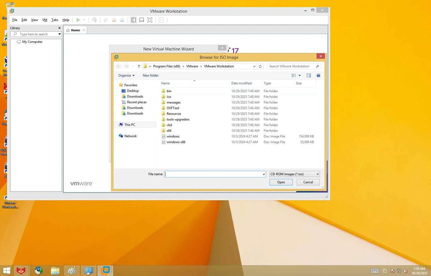Select My Computer in the Library
This screenshot has width=431, height=276.
click(x=32, y=42)
